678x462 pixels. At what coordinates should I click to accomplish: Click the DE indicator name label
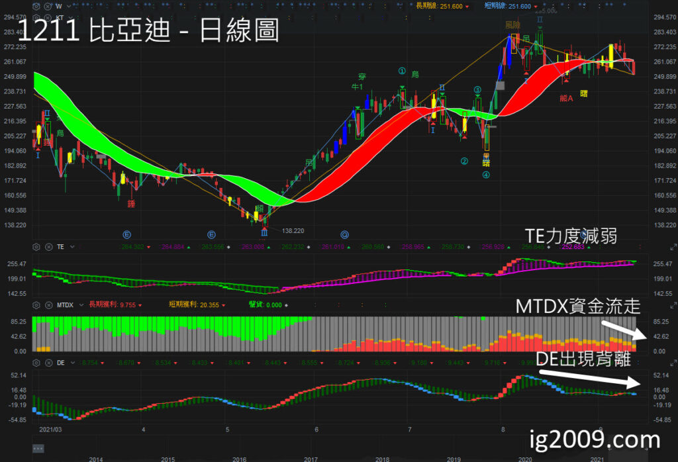point(61,363)
